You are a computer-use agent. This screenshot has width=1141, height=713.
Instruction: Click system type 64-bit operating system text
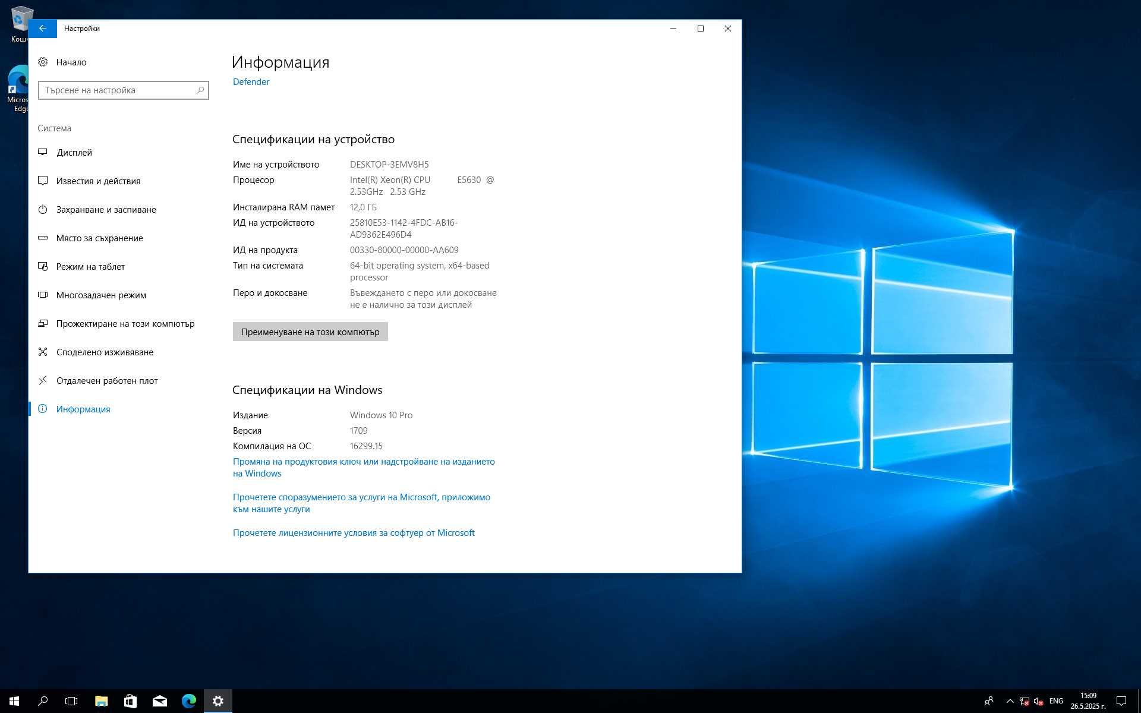(x=420, y=272)
